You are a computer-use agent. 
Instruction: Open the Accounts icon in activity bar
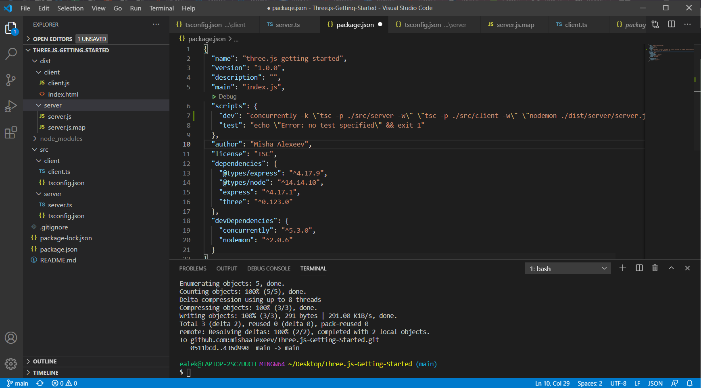[x=11, y=338]
